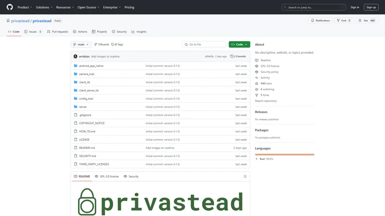Expand the green Code dropdown button

tap(239, 44)
